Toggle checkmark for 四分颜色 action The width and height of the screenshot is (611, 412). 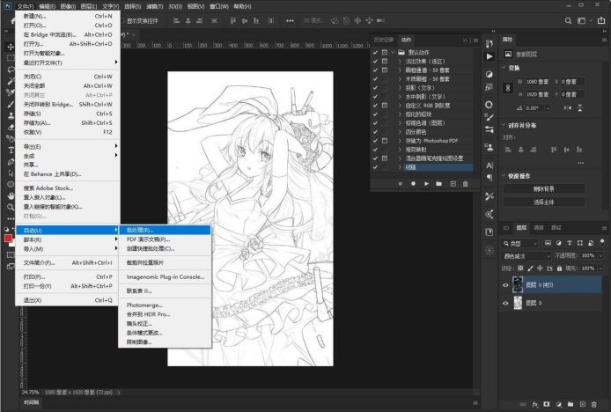click(x=375, y=132)
